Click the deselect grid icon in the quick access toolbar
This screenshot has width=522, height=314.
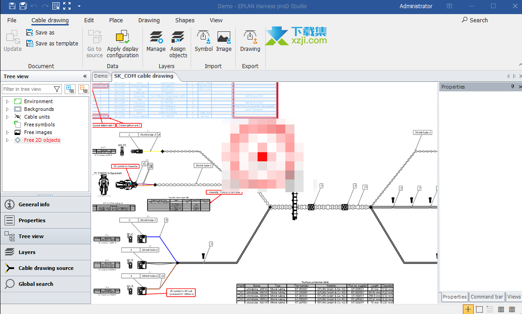(x=56, y=6)
